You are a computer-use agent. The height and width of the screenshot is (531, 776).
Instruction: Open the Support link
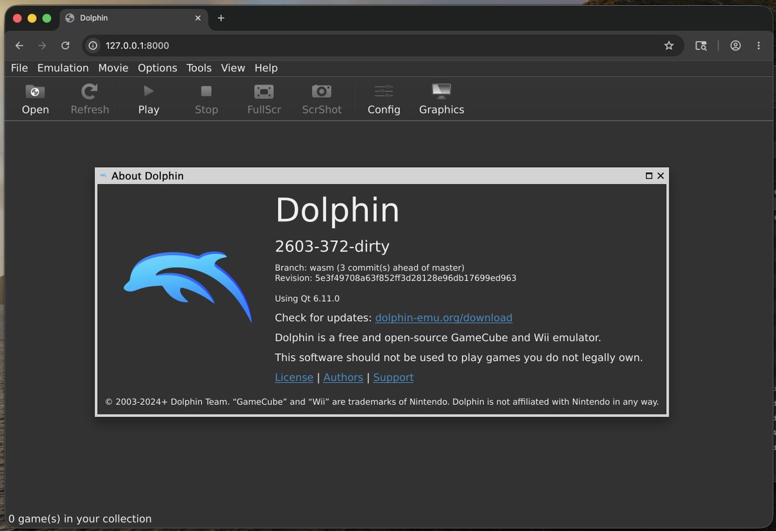[x=393, y=377]
